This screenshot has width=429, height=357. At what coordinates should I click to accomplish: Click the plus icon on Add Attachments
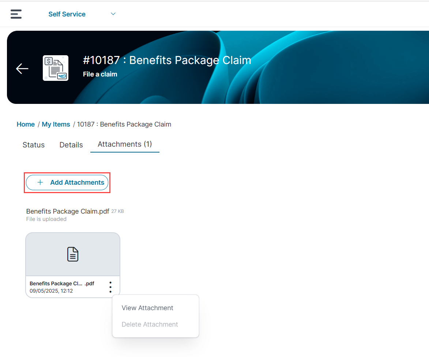click(x=40, y=183)
